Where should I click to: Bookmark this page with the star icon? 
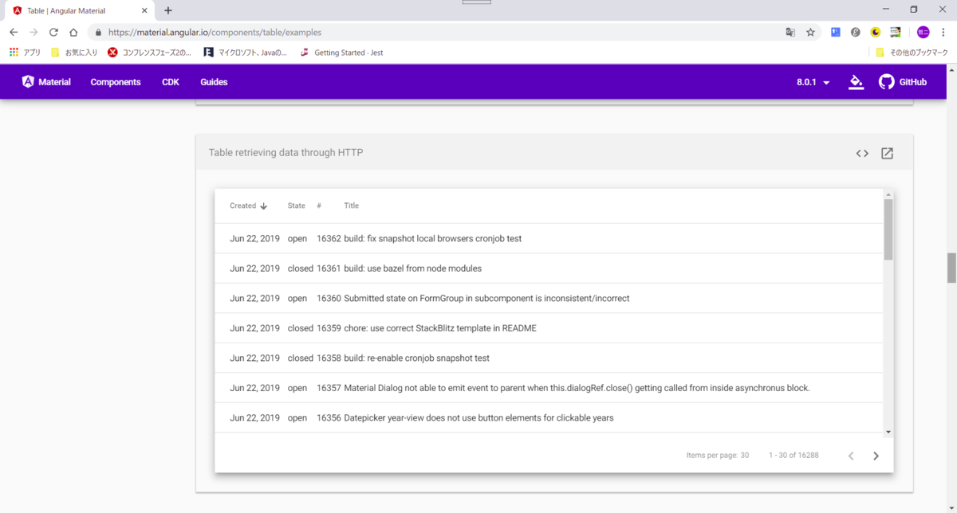(810, 32)
